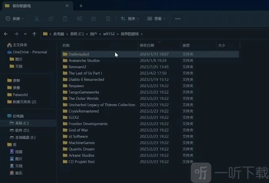Open 视频 library in sidebar
This screenshot has height=183, width=269.
pyautogui.click(x=16, y=152)
